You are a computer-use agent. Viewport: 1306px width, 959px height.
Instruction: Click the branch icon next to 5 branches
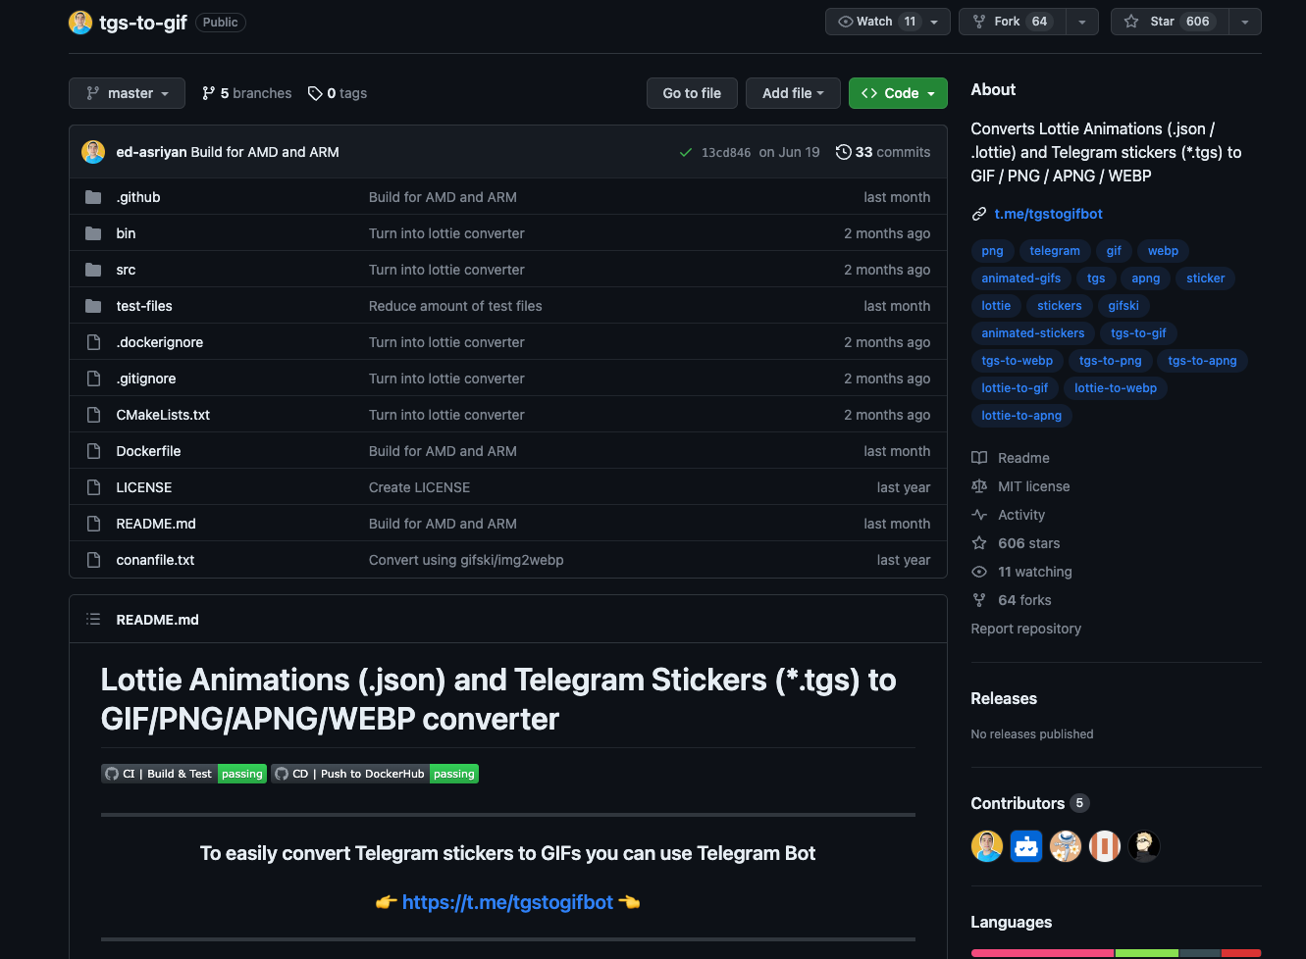(208, 93)
